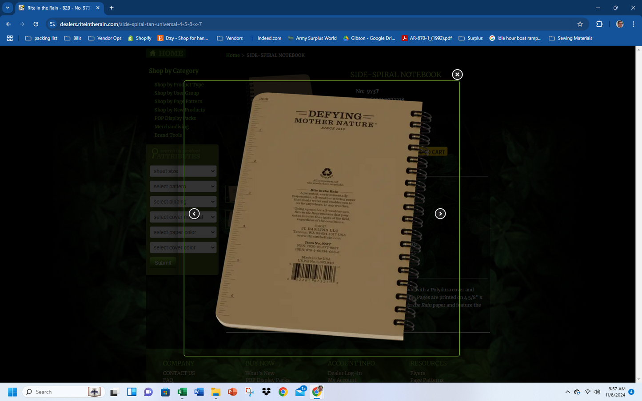The height and width of the screenshot is (401, 642).
Task: Open the idle hour boat ramp bookmark
Action: (x=515, y=38)
